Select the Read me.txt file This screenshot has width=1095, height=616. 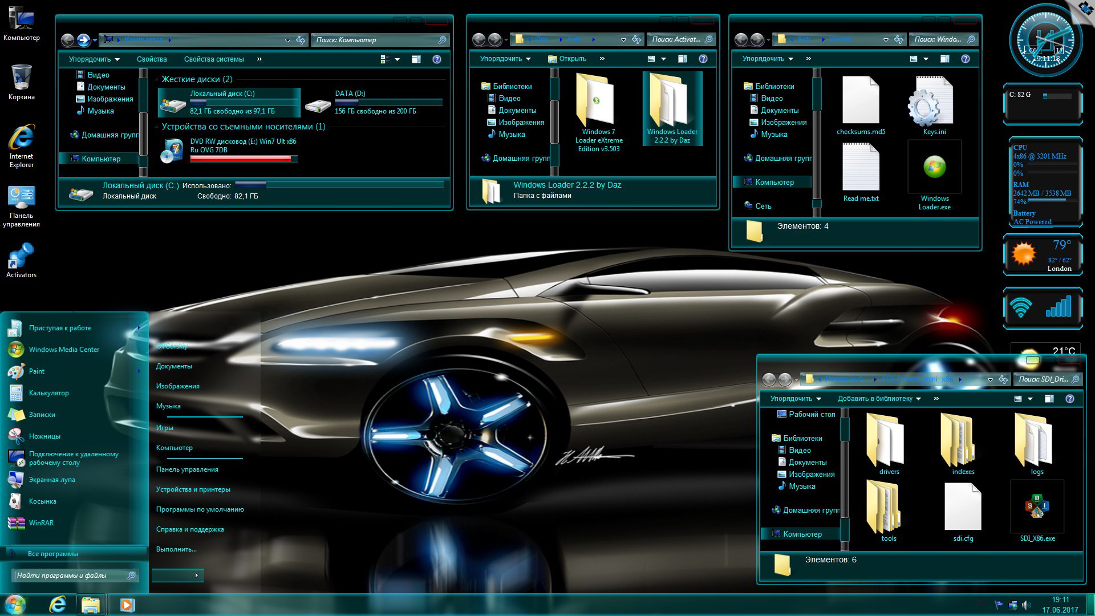(x=861, y=172)
